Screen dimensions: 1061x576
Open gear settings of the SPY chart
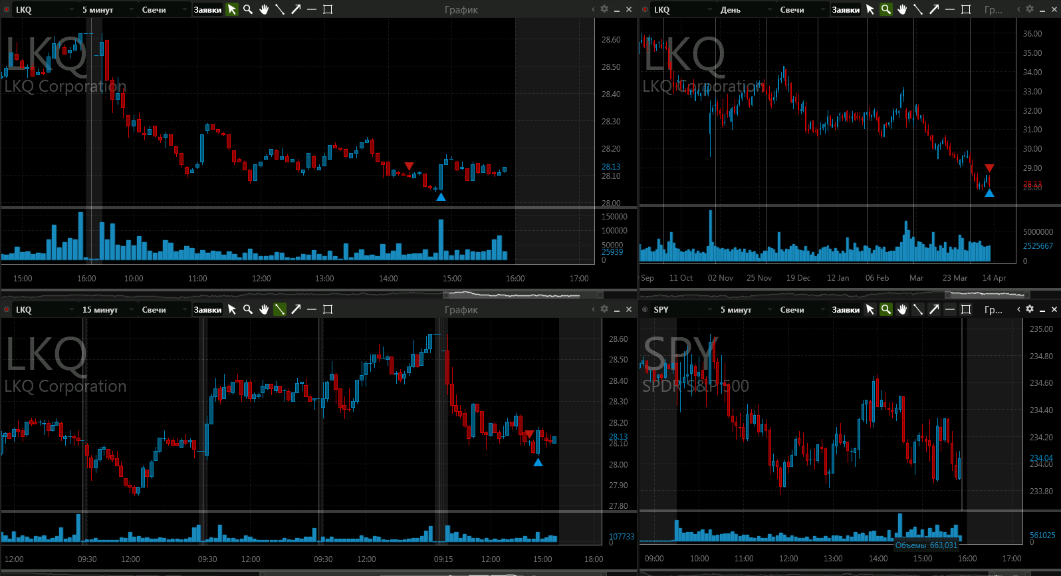(x=1030, y=309)
